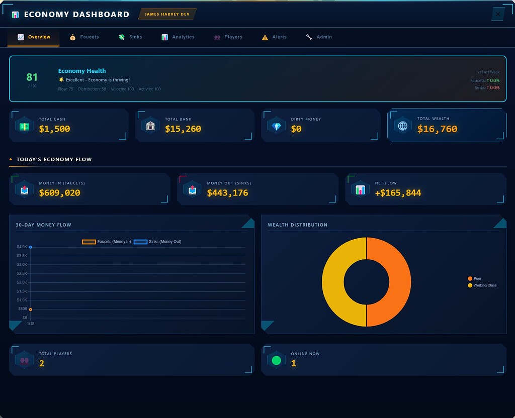515x418 pixels.
Task: Click the Velocity: 100 stat
Action: tap(122, 89)
